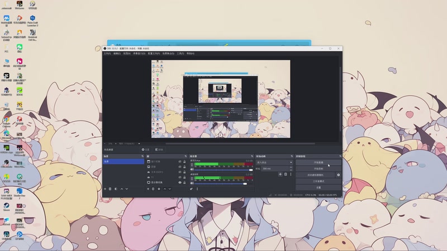Select the 文本 (GDI+) source row
The width and height of the screenshot is (447, 251).
[x=166, y=172]
